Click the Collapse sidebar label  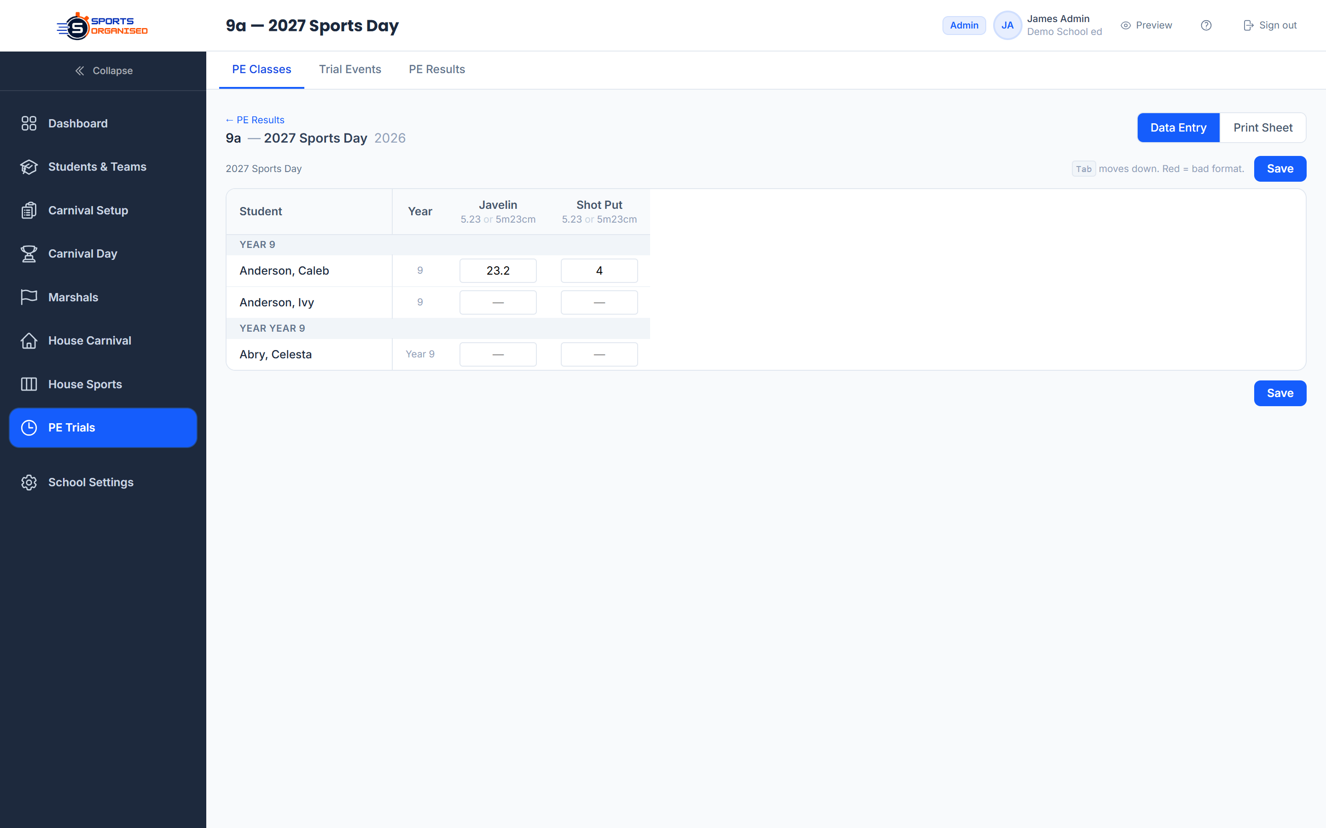(x=112, y=71)
